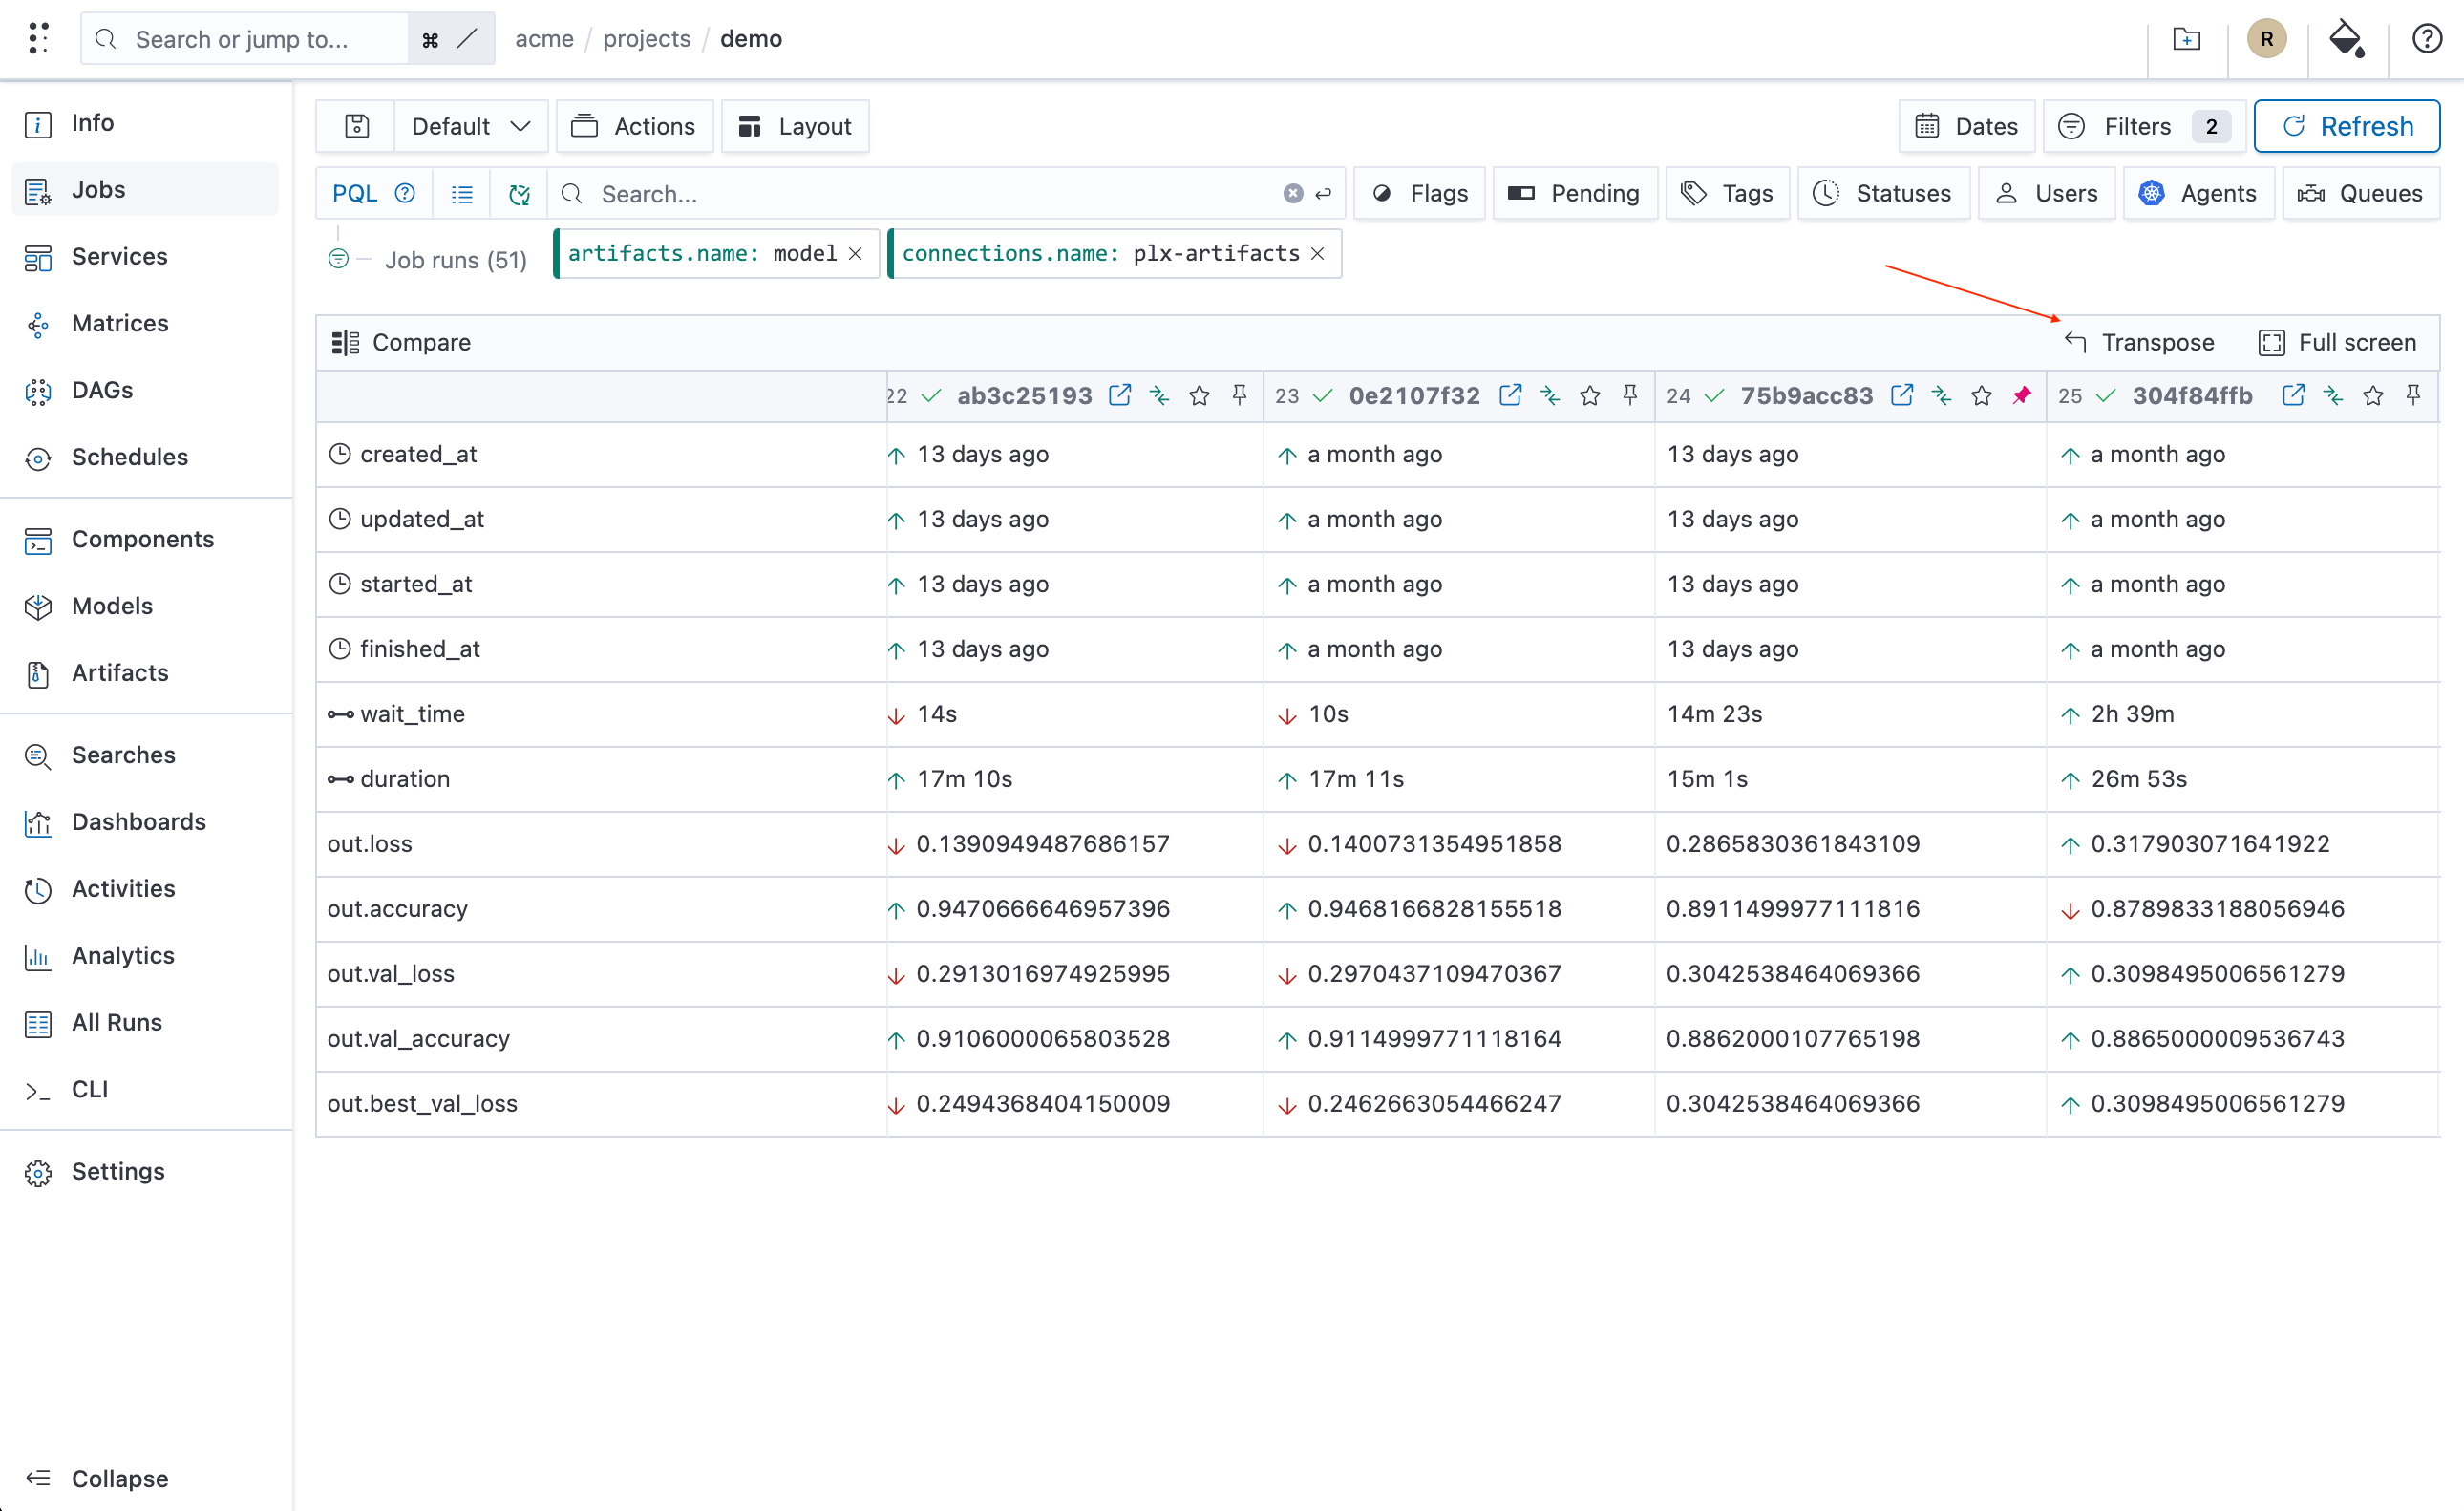The width and height of the screenshot is (2464, 1511).
Task: Expand the Pending filter
Action: pos(1574,194)
